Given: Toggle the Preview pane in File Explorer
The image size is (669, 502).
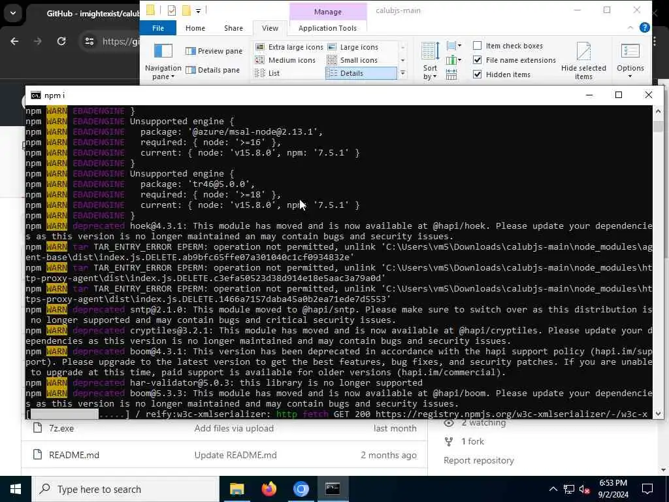Looking at the screenshot, I should (214, 51).
